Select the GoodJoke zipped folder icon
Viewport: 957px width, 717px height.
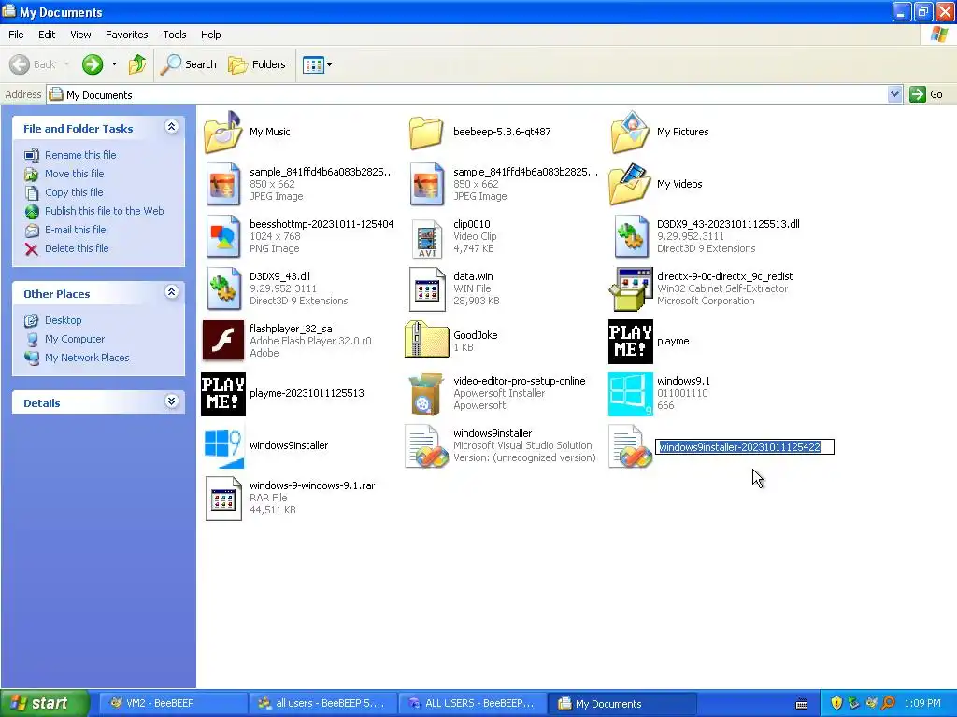pyautogui.click(x=426, y=340)
